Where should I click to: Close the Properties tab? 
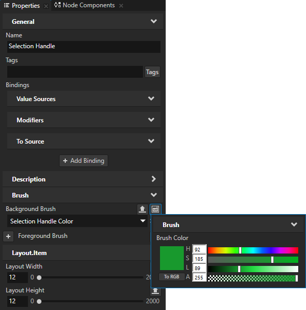pos(46,6)
